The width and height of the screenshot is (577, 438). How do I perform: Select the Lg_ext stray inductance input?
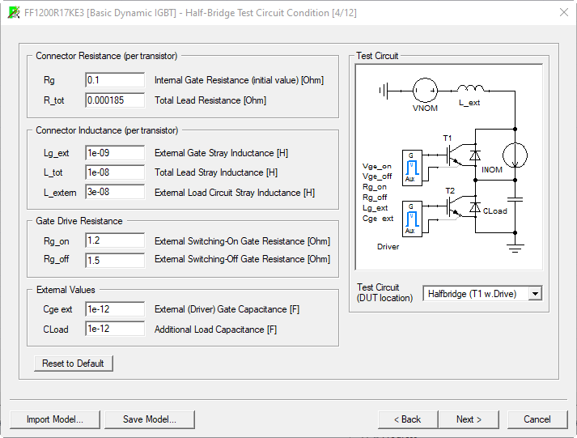pos(115,153)
